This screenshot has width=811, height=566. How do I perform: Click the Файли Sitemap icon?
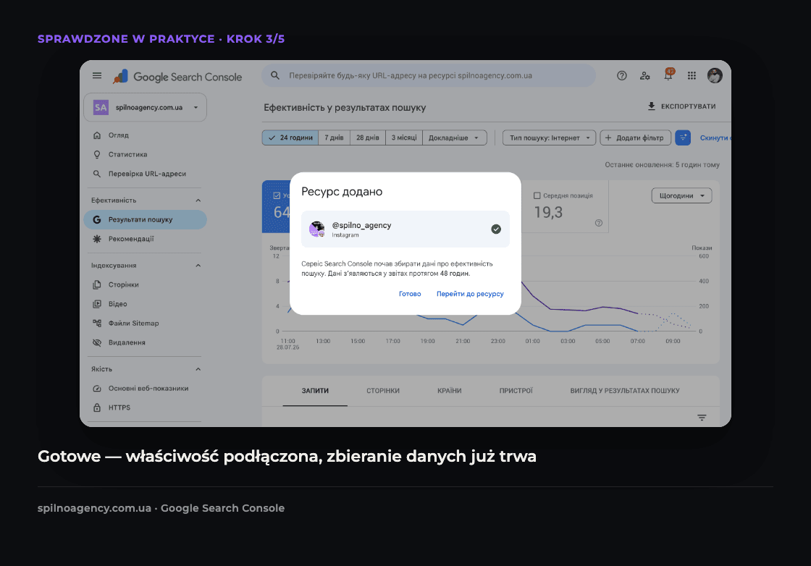(x=97, y=323)
